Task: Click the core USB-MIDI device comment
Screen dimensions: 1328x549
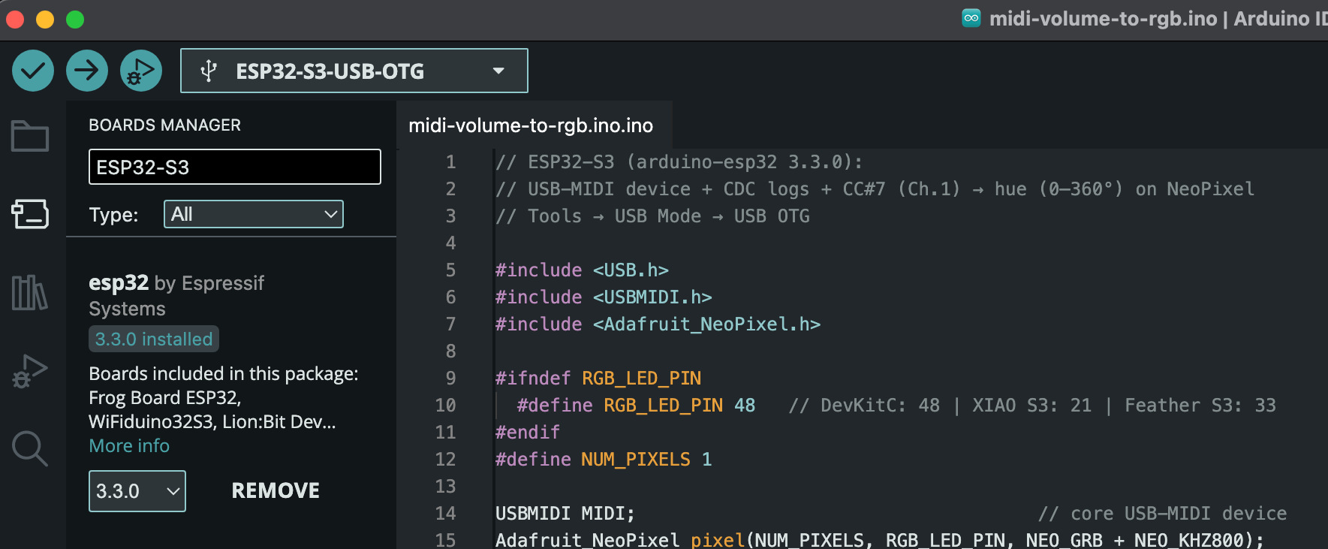Action: [x=1163, y=513]
